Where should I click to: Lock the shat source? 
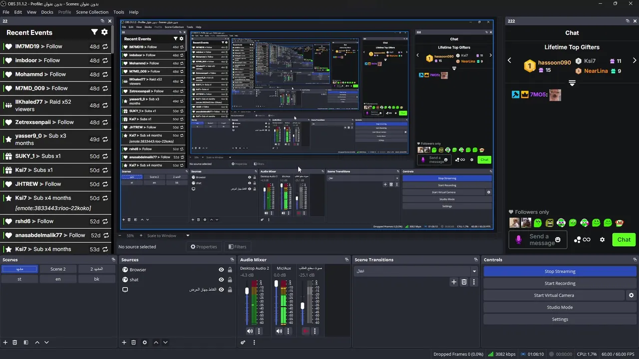pos(230,280)
